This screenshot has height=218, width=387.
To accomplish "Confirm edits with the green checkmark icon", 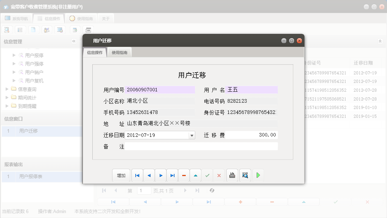I will pos(207,175).
